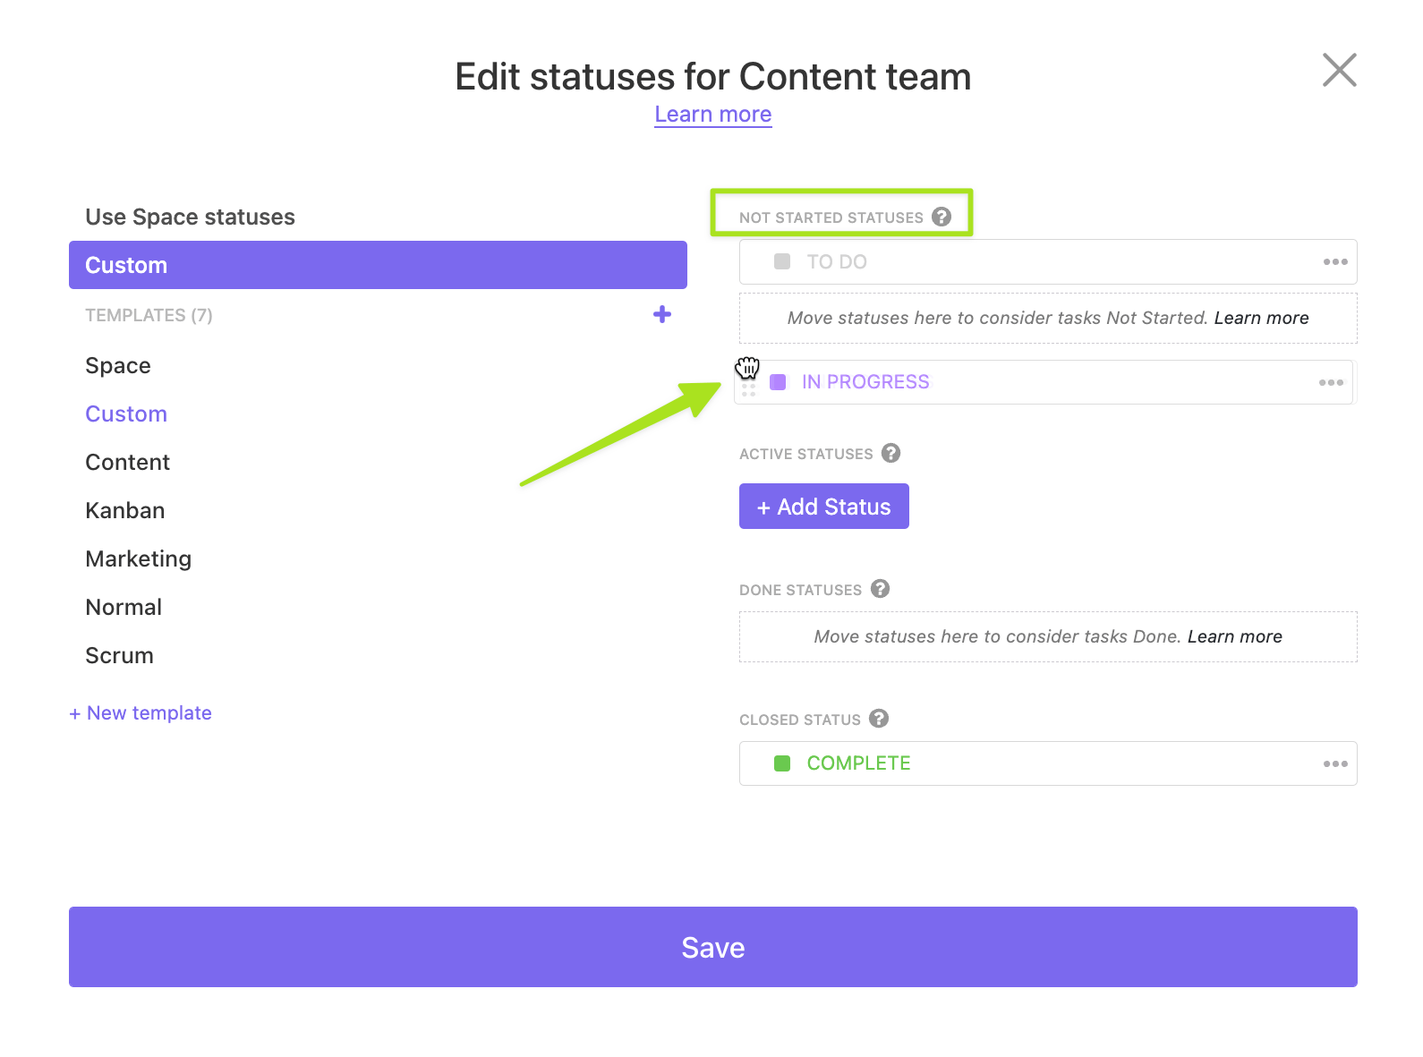The height and width of the screenshot is (1057, 1423).
Task: Open the TO DO status options menu
Action: 1335,261
